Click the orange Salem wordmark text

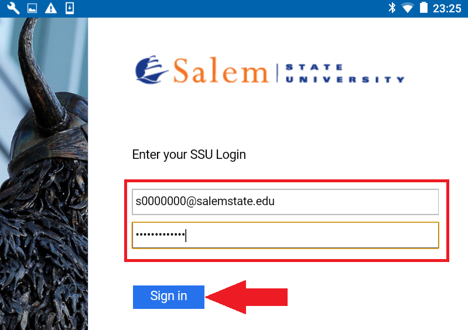[221, 70]
